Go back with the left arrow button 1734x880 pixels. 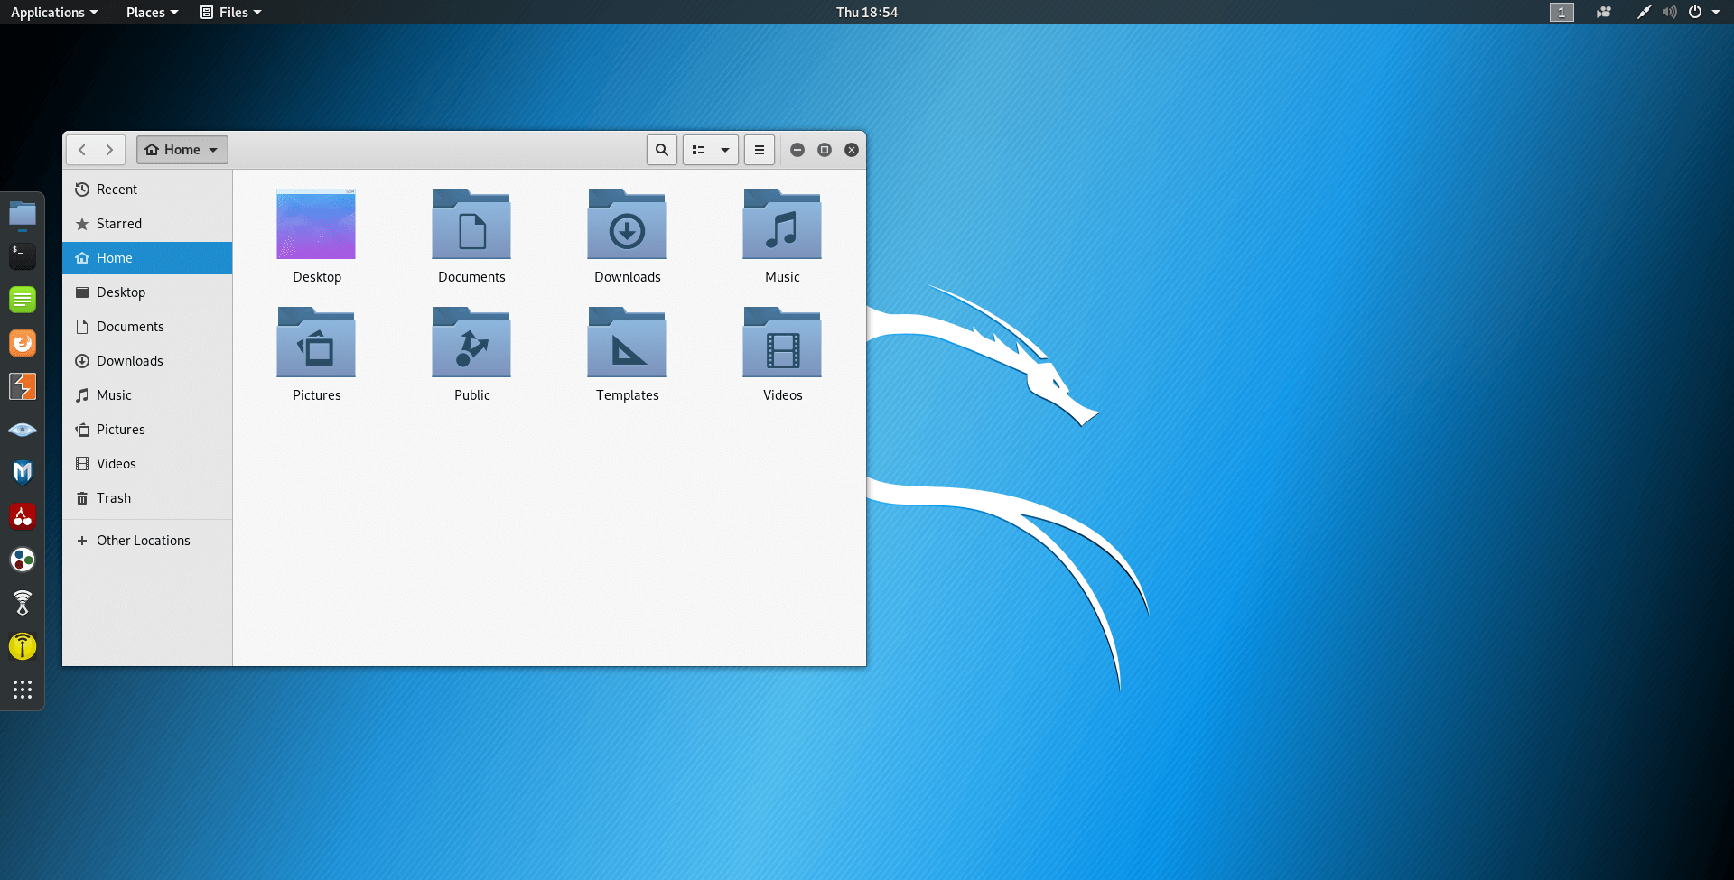tap(82, 150)
